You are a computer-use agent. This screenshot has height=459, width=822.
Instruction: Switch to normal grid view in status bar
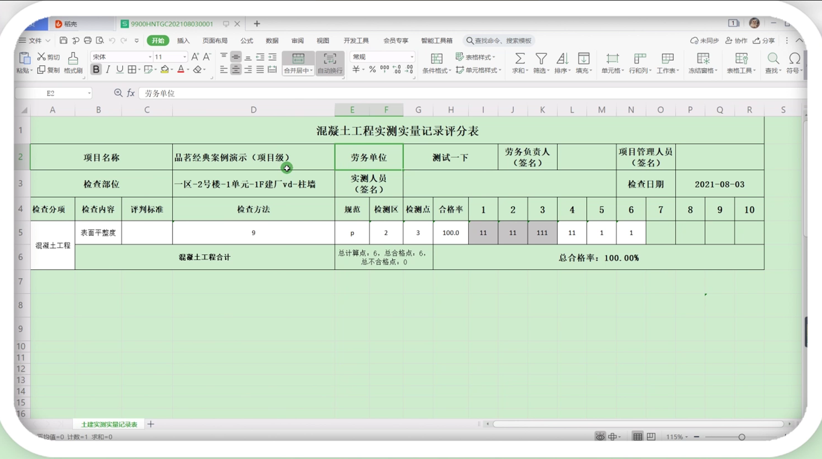pyautogui.click(x=638, y=436)
